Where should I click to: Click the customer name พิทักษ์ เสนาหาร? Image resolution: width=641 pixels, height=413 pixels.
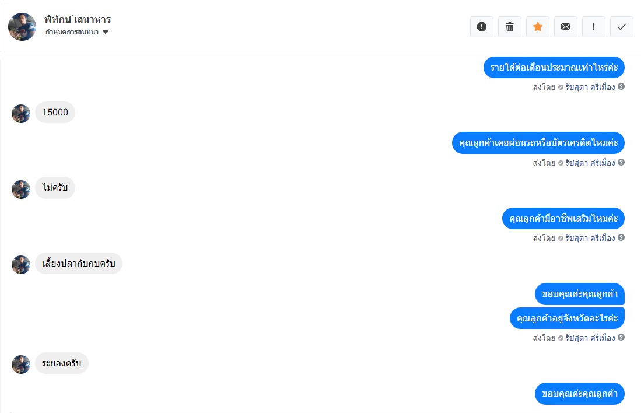click(x=78, y=20)
